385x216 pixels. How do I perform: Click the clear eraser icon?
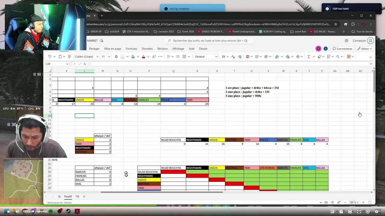click(319, 57)
